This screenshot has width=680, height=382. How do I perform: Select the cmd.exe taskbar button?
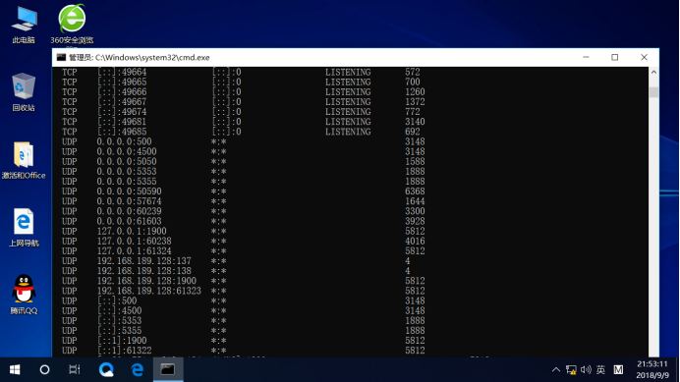pos(168,369)
